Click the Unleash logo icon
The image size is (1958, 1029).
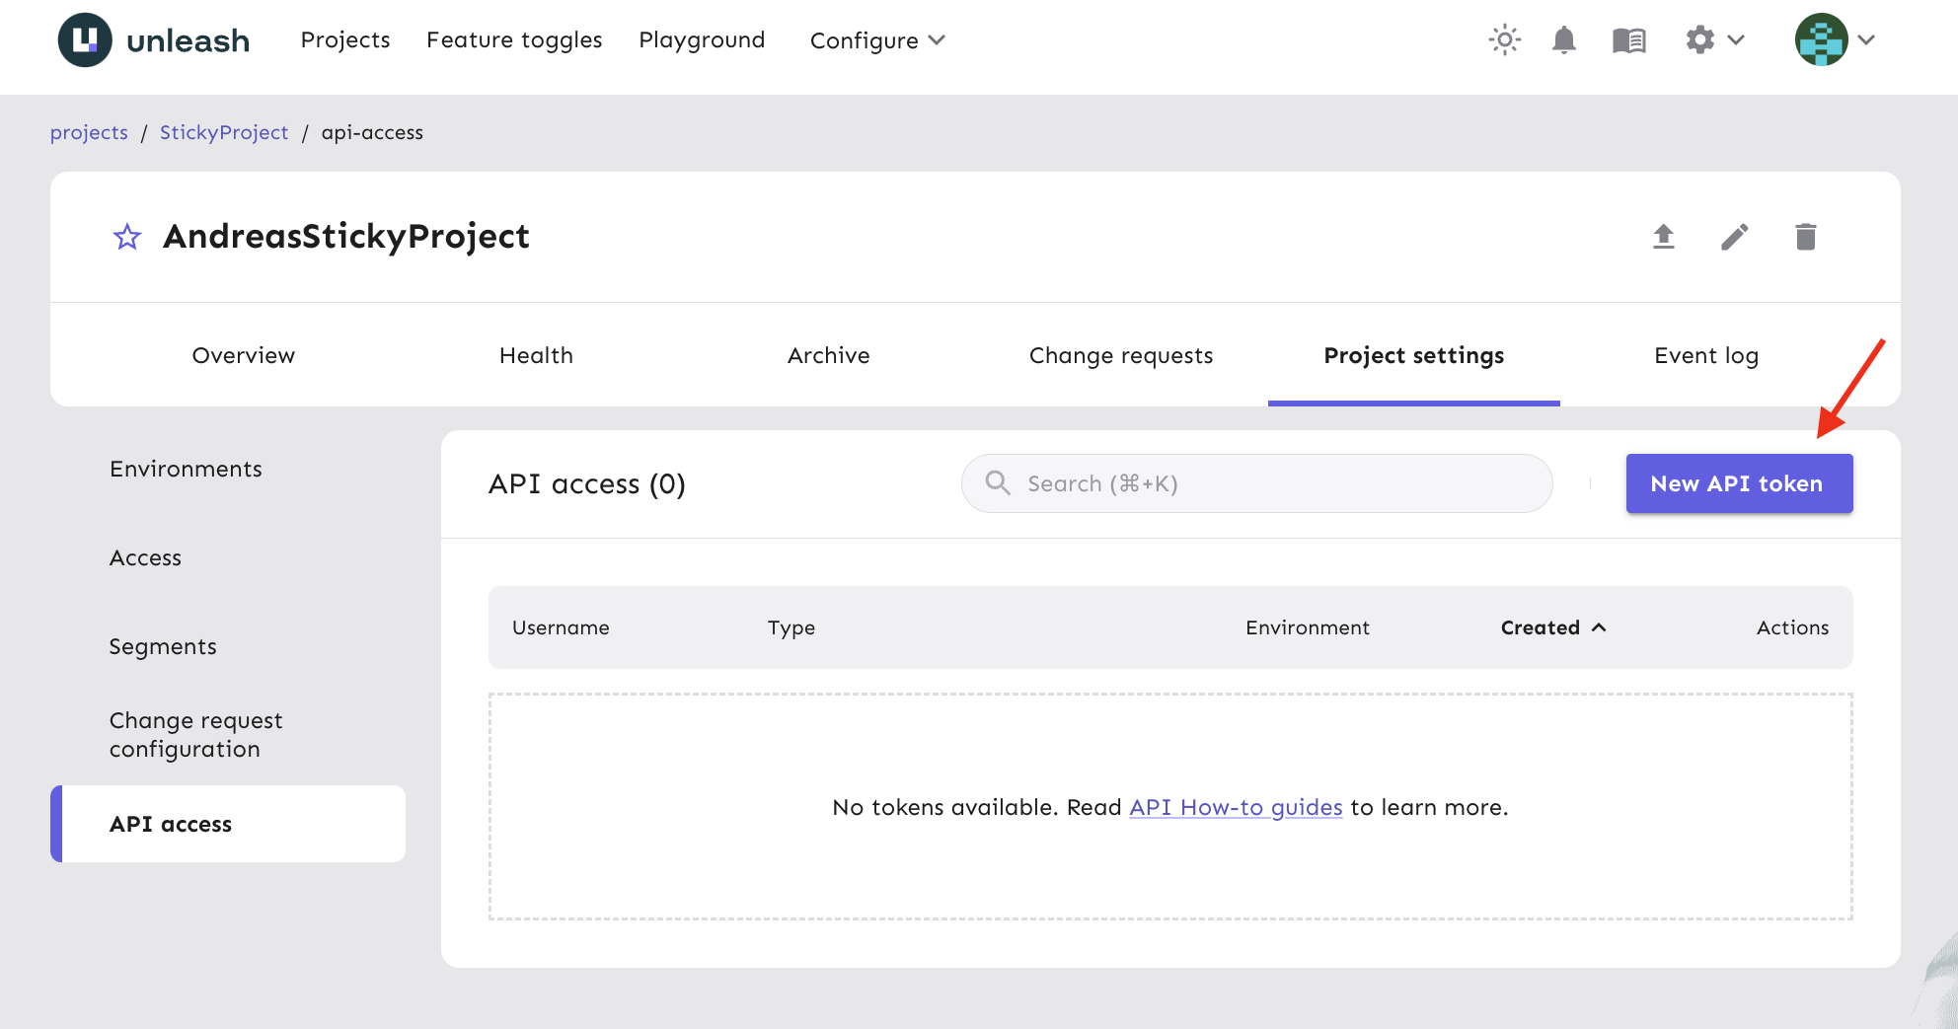(85, 40)
